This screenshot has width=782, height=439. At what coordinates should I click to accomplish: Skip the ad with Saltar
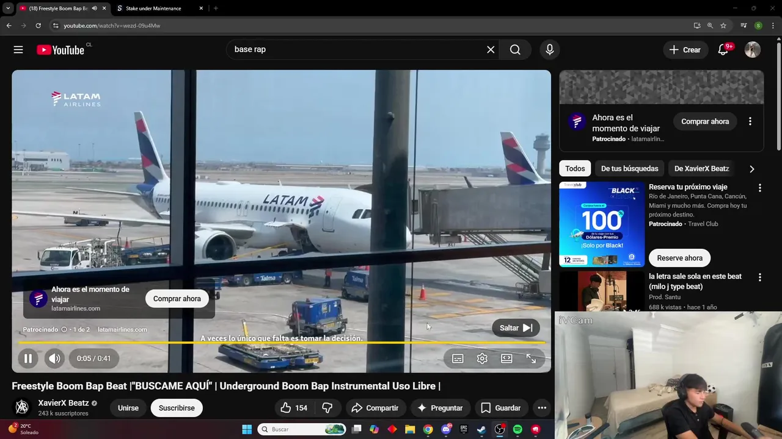pos(516,328)
